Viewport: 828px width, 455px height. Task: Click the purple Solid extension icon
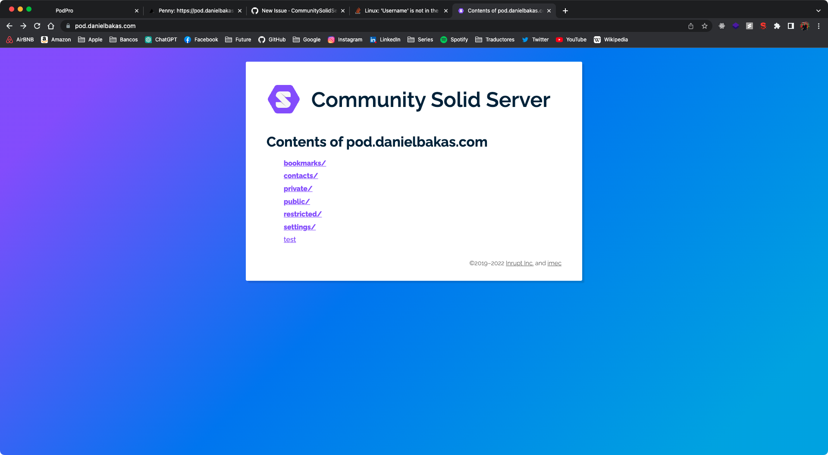pos(736,26)
